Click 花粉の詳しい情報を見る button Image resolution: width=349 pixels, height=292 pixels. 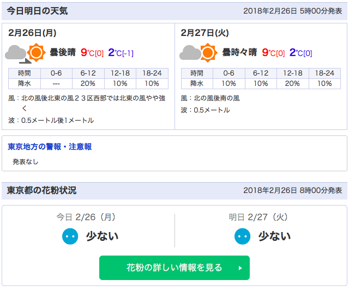174,268
